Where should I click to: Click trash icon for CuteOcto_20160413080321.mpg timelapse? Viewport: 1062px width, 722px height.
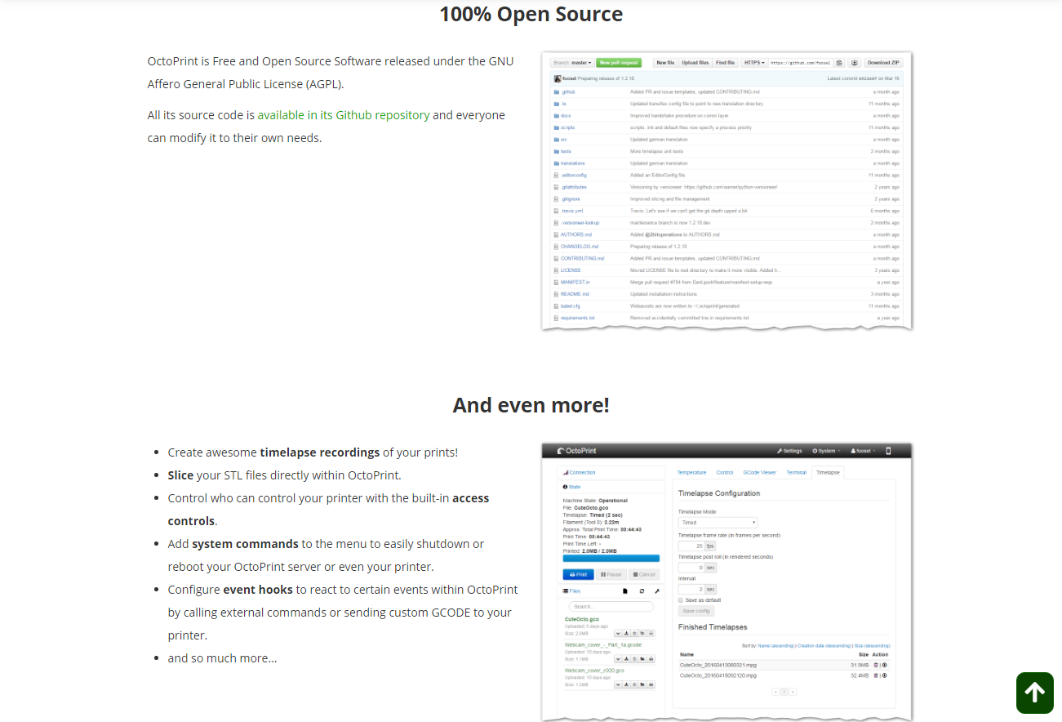[x=876, y=665]
